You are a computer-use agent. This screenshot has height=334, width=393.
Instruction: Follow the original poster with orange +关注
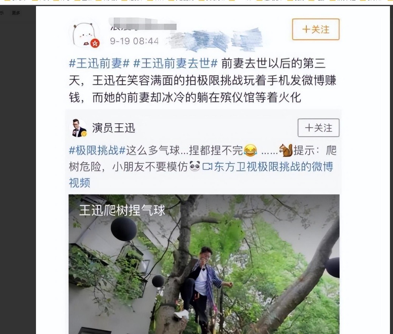click(x=316, y=29)
